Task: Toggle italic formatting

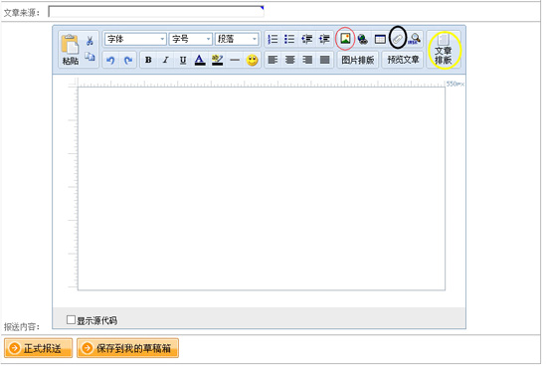Action: coord(166,60)
